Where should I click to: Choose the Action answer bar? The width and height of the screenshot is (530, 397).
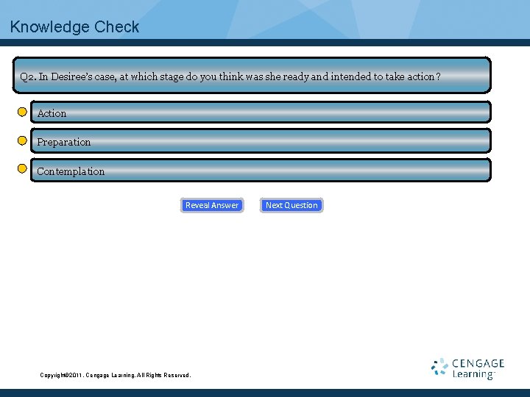click(261, 112)
